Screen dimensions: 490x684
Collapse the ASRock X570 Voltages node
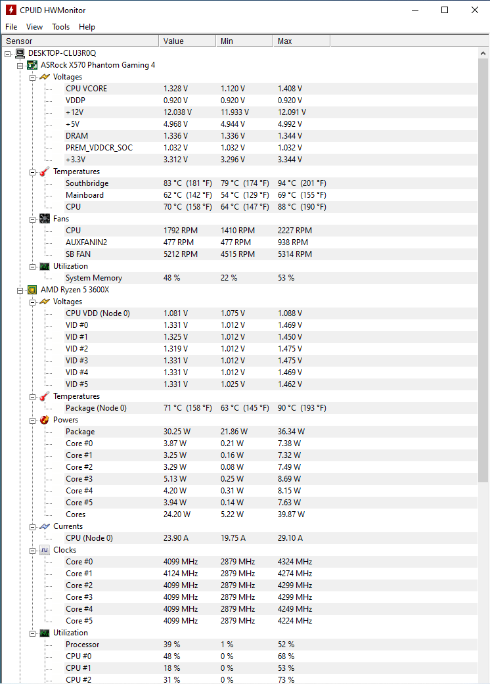[x=32, y=77]
